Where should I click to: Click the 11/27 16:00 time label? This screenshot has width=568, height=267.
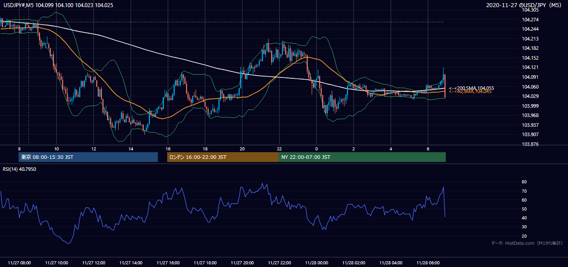168,263
